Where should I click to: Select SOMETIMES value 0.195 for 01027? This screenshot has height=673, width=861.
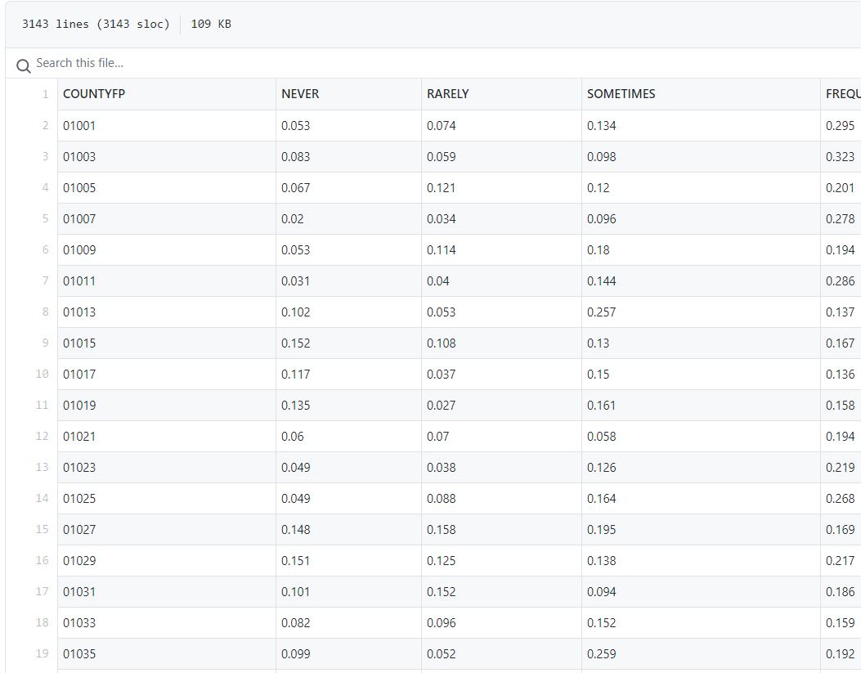[x=701, y=530]
